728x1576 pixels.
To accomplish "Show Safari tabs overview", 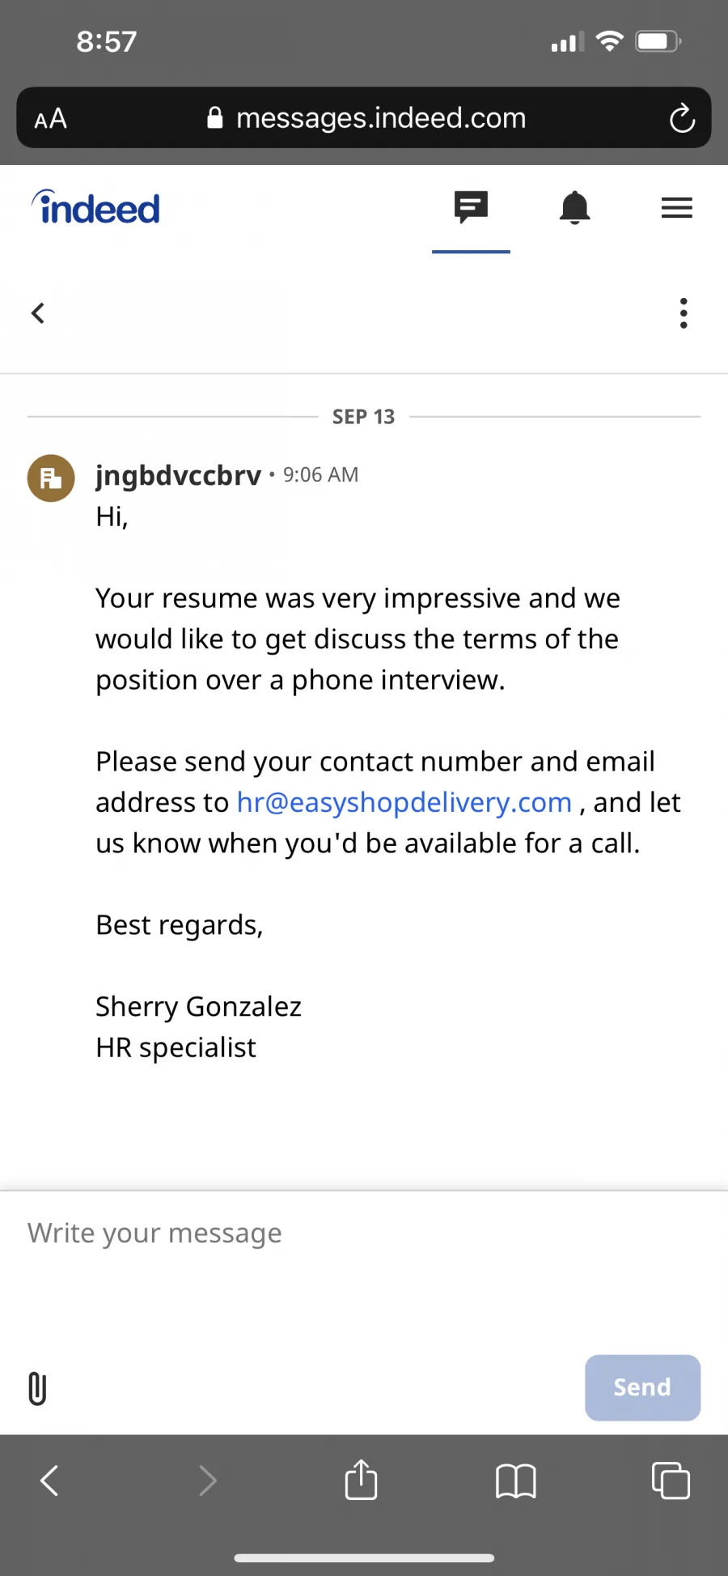I will tap(671, 1480).
